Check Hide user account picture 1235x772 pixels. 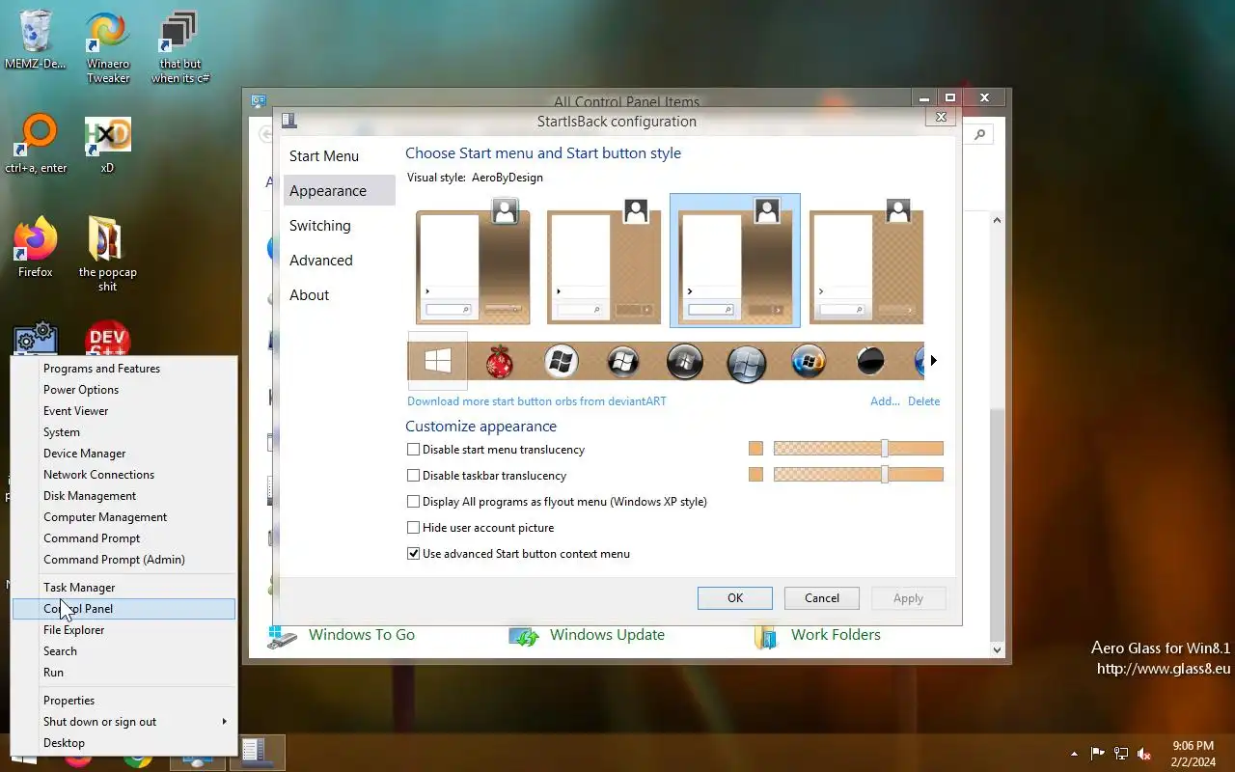click(414, 528)
